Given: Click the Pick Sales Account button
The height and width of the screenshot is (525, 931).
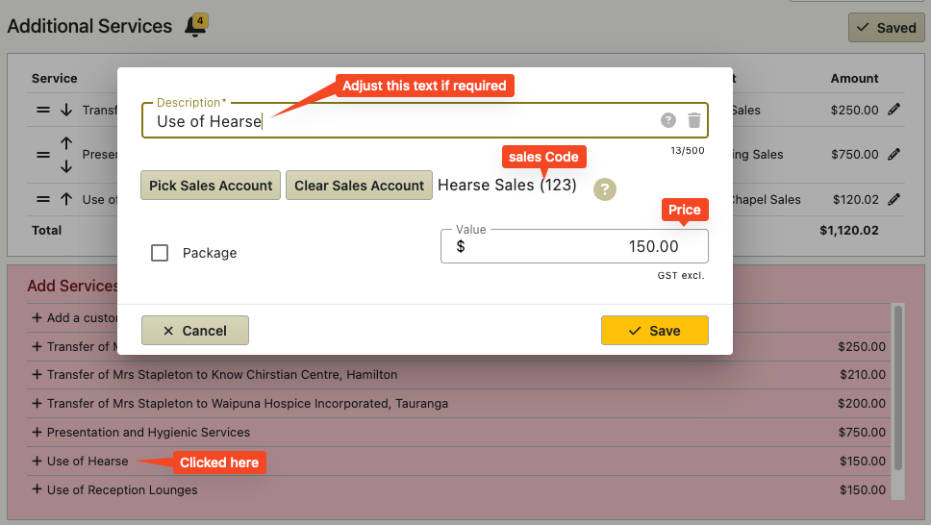Looking at the screenshot, I should (x=211, y=186).
